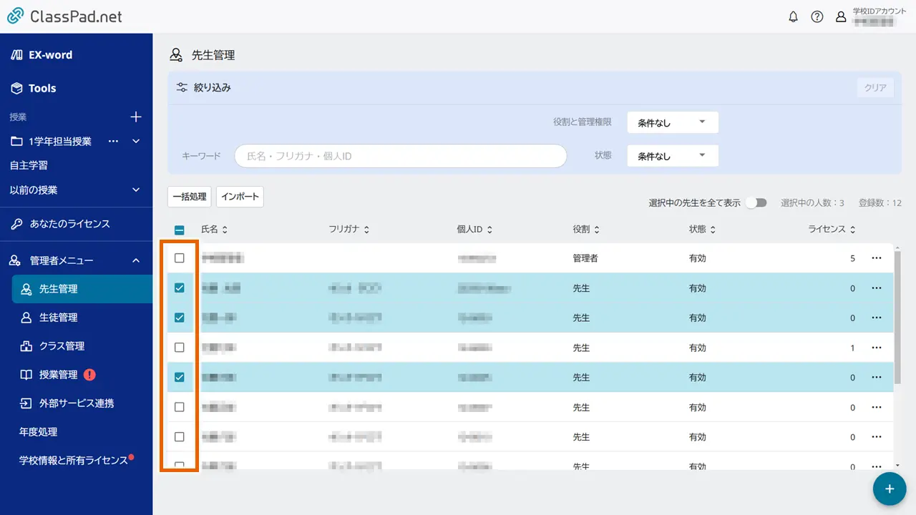The height and width of the screenshot is (515, 916).
Task: Collapse the 管理者メニュー section
Action: 136,260
